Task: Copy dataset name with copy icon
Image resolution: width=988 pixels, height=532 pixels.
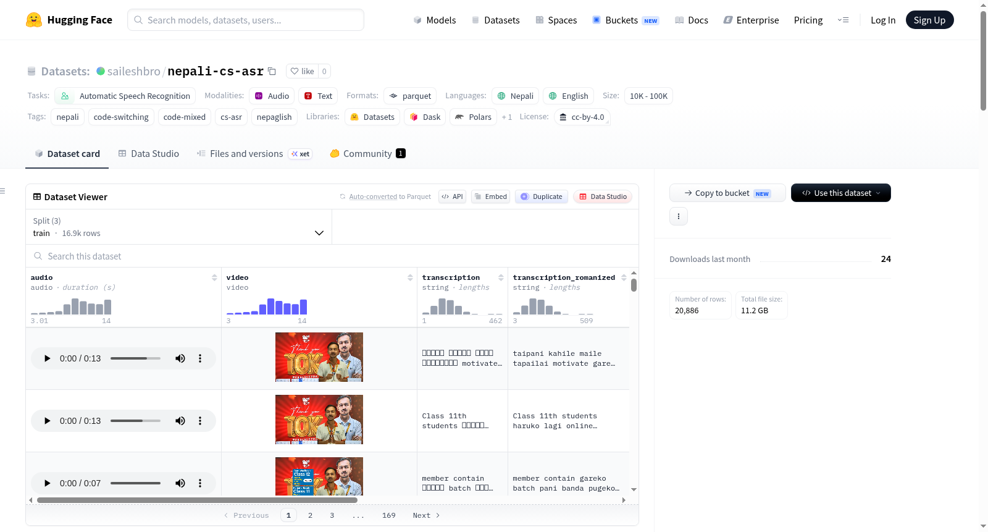Action: point(272,71)
